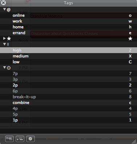Click the add tag button in bottom toolbar
The height and width of the screenshot is (144, 137).
tap(9, 139)
